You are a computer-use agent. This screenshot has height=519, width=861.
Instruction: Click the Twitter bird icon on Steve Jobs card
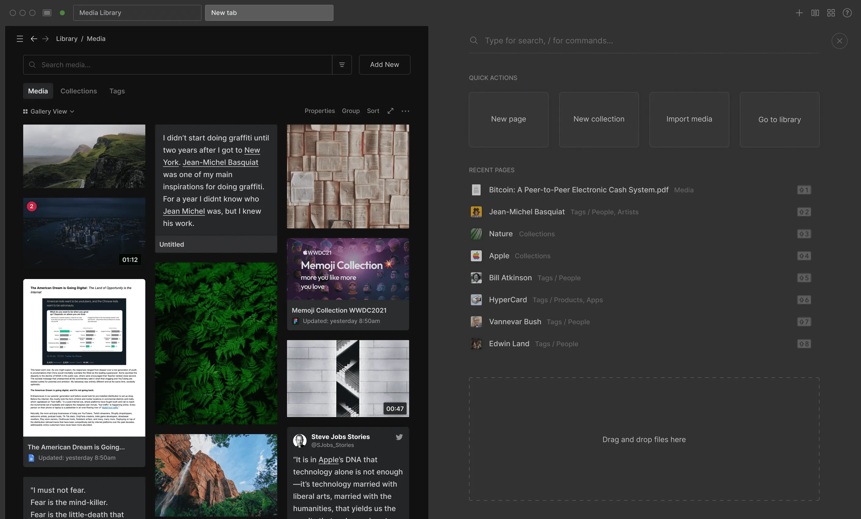click(x=399, y=437)
